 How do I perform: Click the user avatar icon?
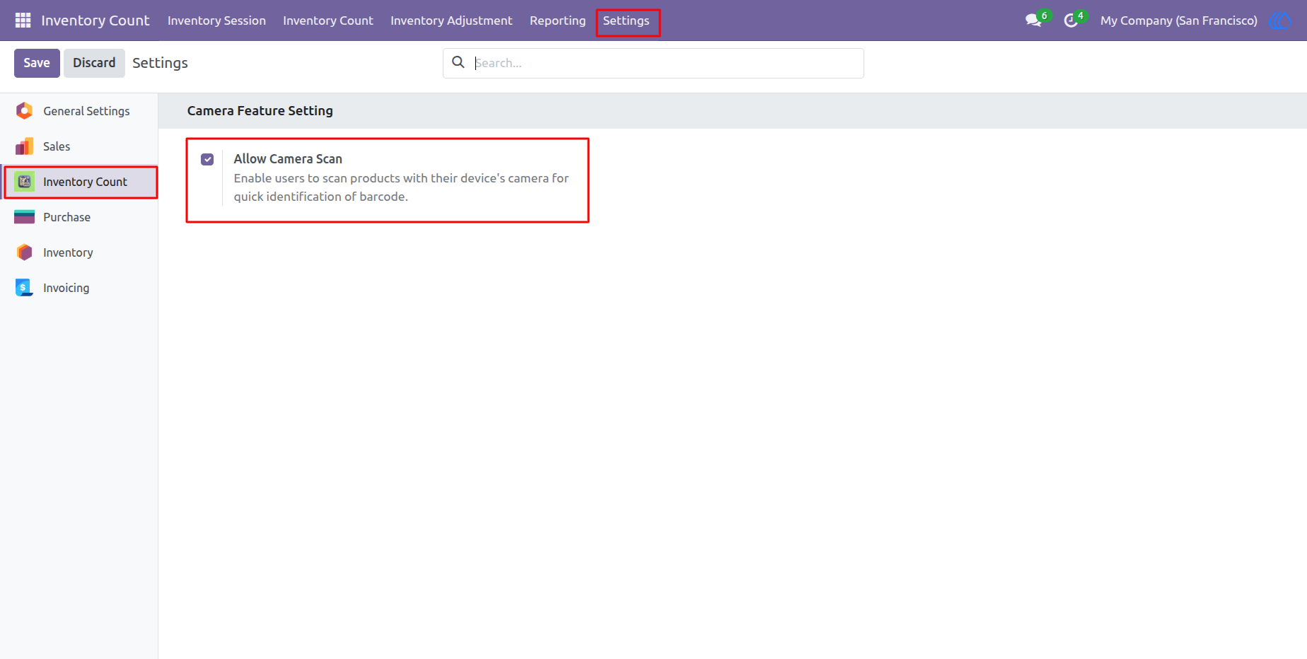[1280, 21]
